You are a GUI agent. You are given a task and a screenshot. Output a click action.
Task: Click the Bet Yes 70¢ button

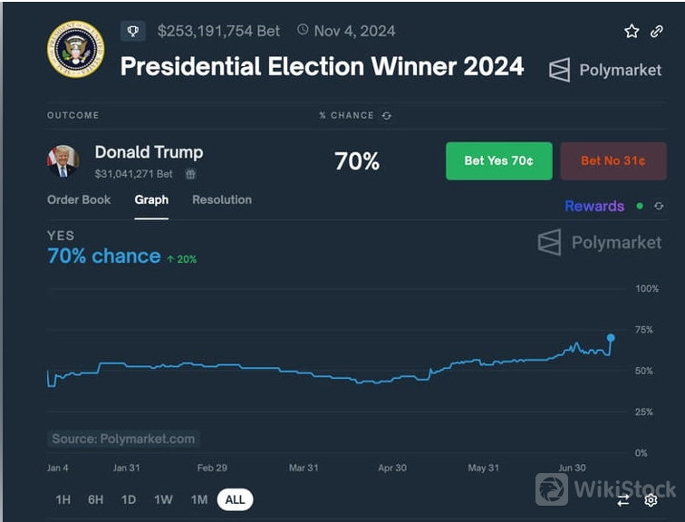498,161
